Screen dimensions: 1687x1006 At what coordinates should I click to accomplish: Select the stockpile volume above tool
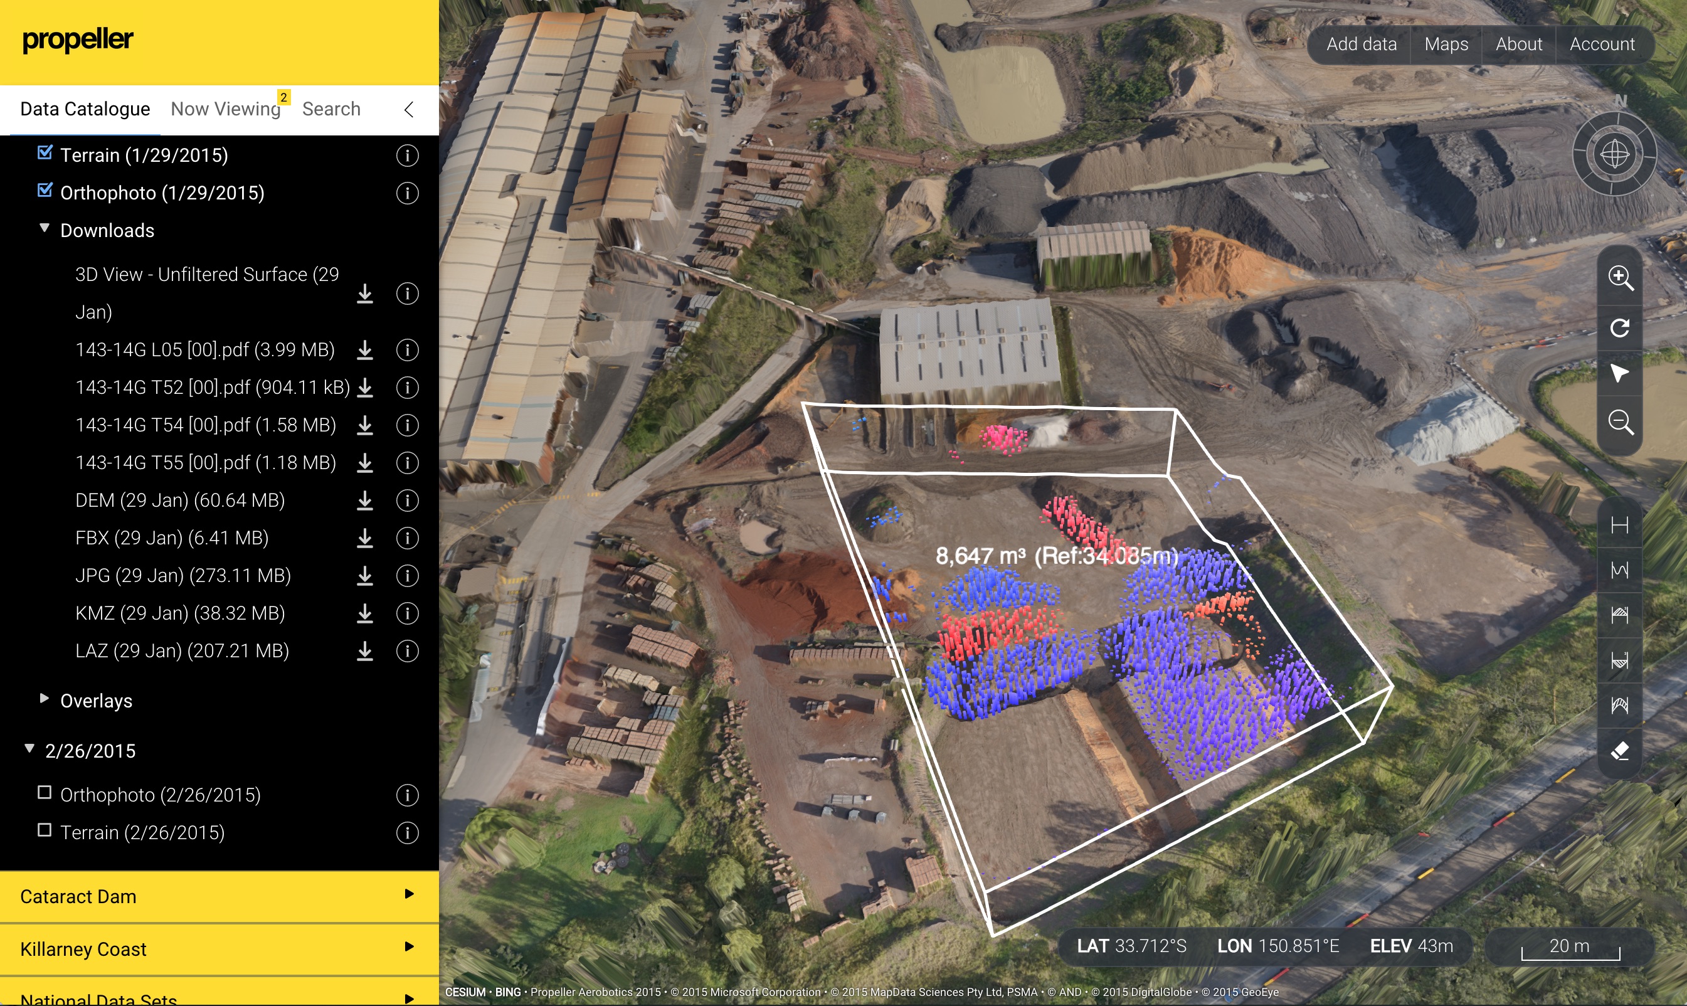(1619, 615)
